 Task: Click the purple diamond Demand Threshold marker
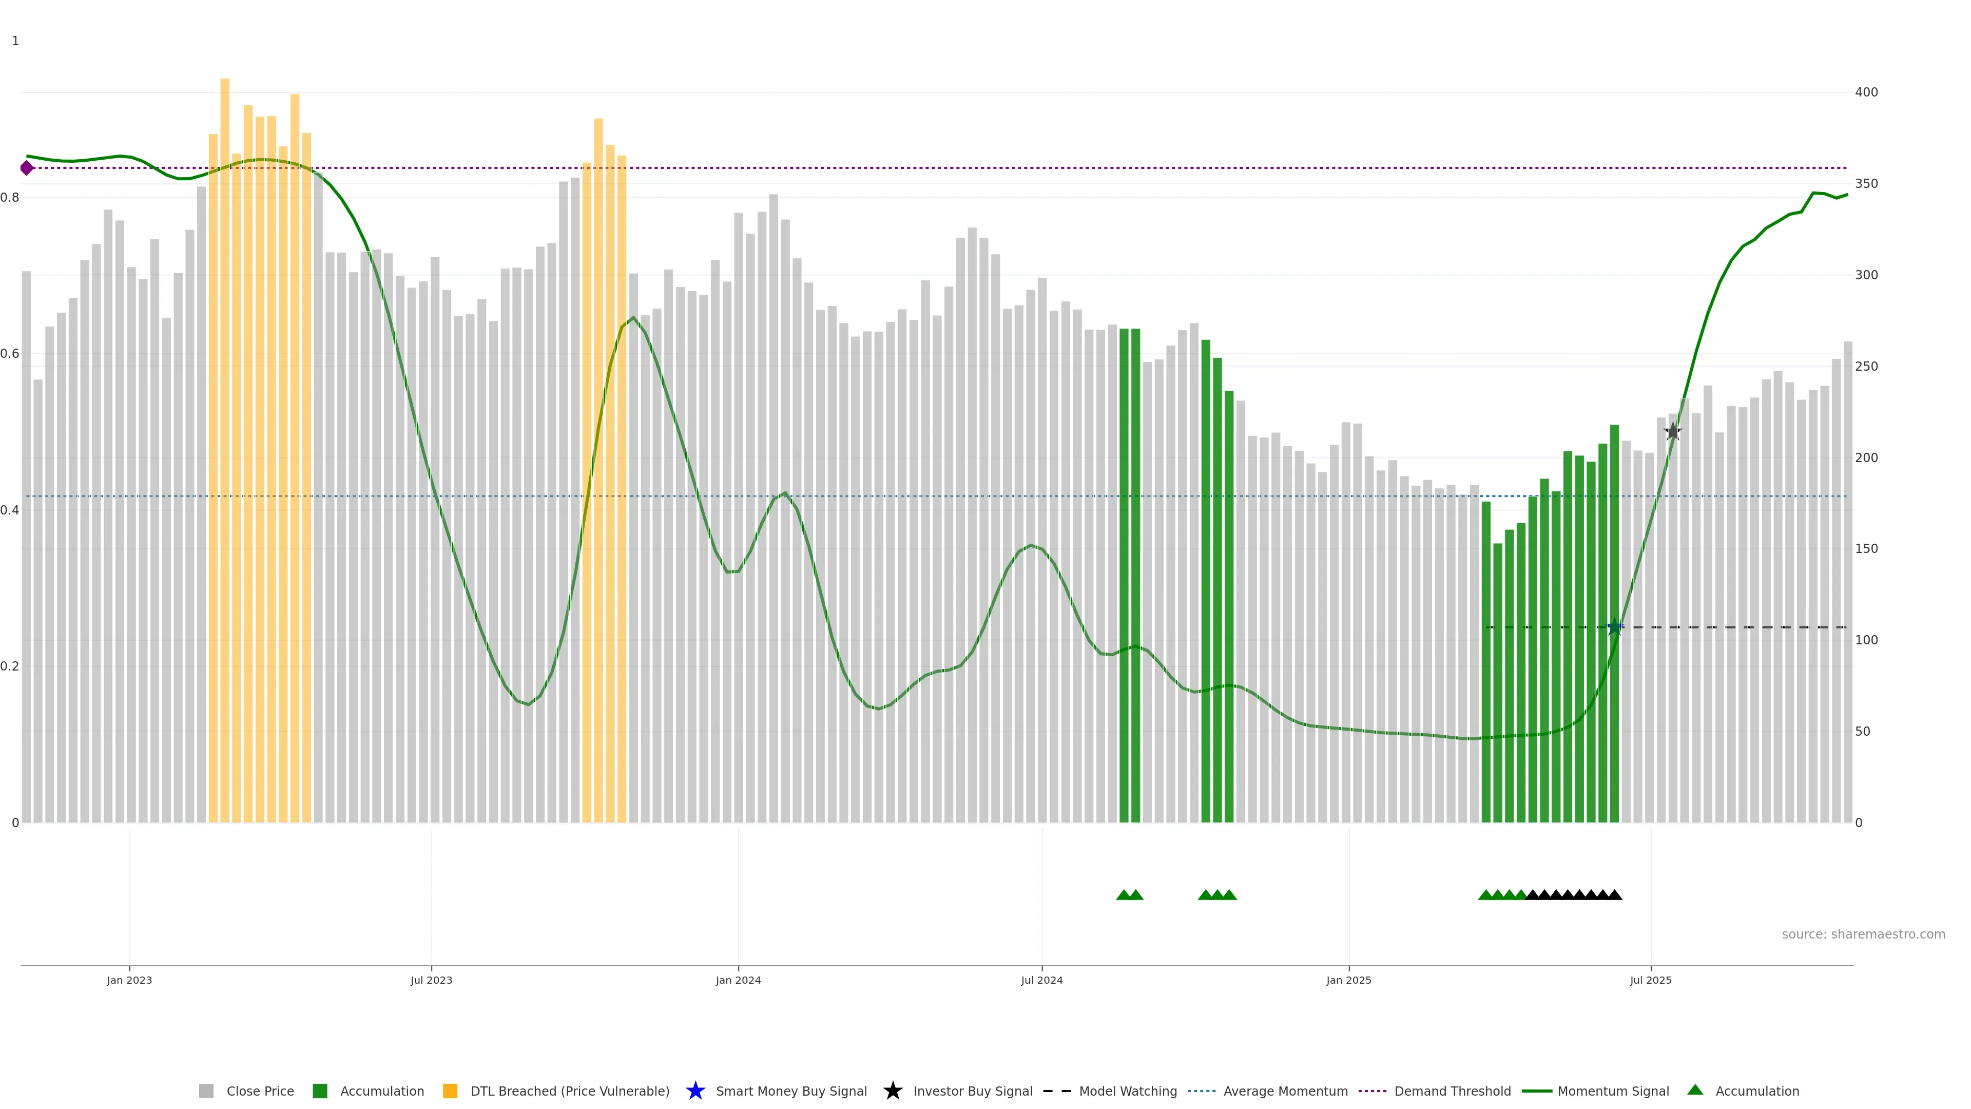click(x=27, y=167)
